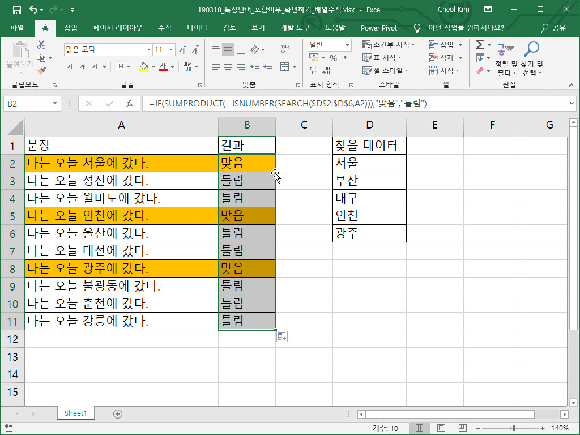The image size is (580, 435).
Task: Select cell D2 containing 서울
Action: coord(369,163)
